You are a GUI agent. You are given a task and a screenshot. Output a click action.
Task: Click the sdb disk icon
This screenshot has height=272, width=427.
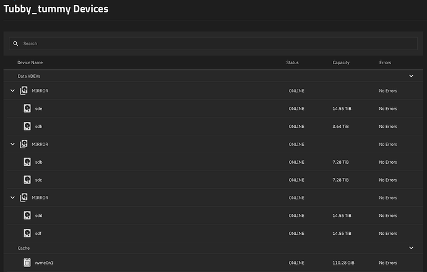click(27, 162)
